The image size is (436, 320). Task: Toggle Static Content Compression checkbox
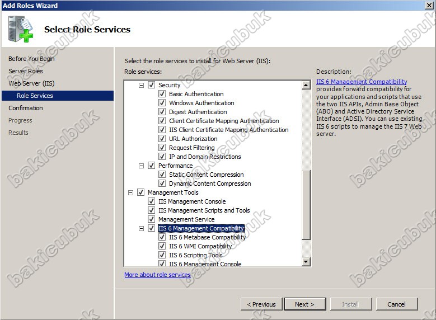pyautogui.click(x=162, y=175)
